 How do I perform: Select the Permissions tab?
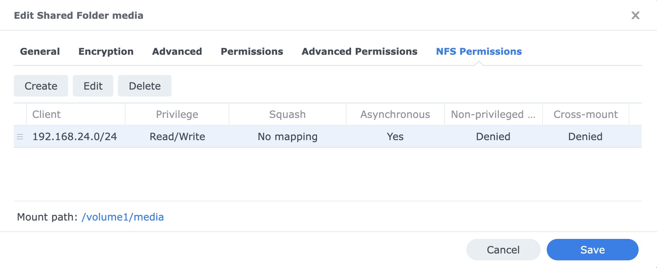[252, 52]
